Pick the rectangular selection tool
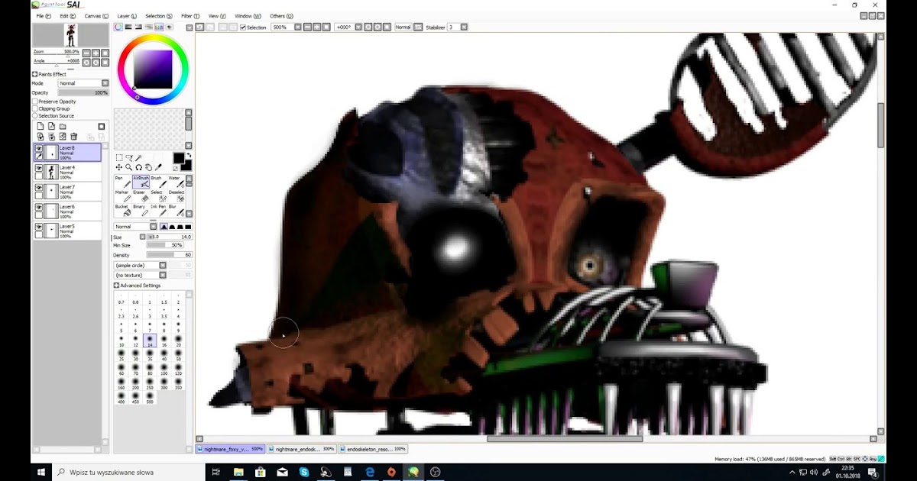917x481 pixels. coord(119,158)
